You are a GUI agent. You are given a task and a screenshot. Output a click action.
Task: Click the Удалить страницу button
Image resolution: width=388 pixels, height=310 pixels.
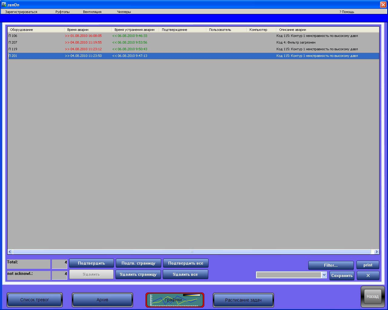tap(138, 274)
